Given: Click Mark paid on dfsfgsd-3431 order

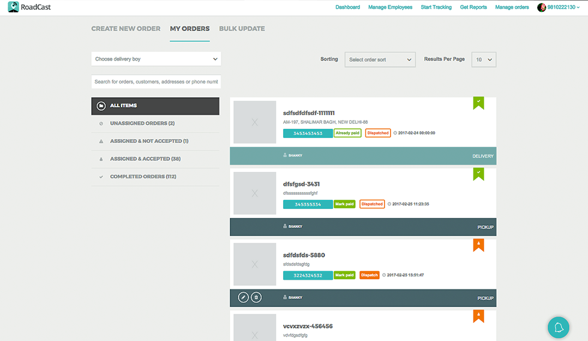Looking at the screenshot, I should 345,204.
